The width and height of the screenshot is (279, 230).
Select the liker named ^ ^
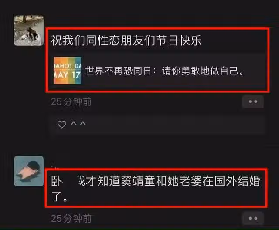tap(78, 123)
